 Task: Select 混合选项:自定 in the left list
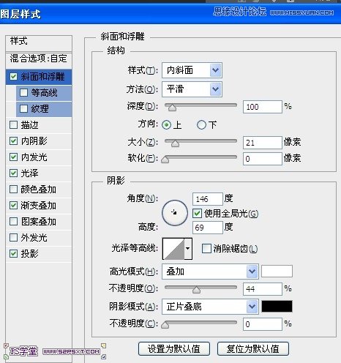click(39, 59)
